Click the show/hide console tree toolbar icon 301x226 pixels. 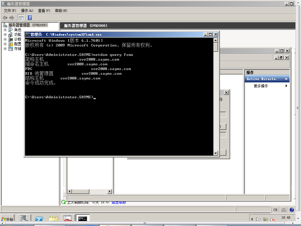[21, 18]
